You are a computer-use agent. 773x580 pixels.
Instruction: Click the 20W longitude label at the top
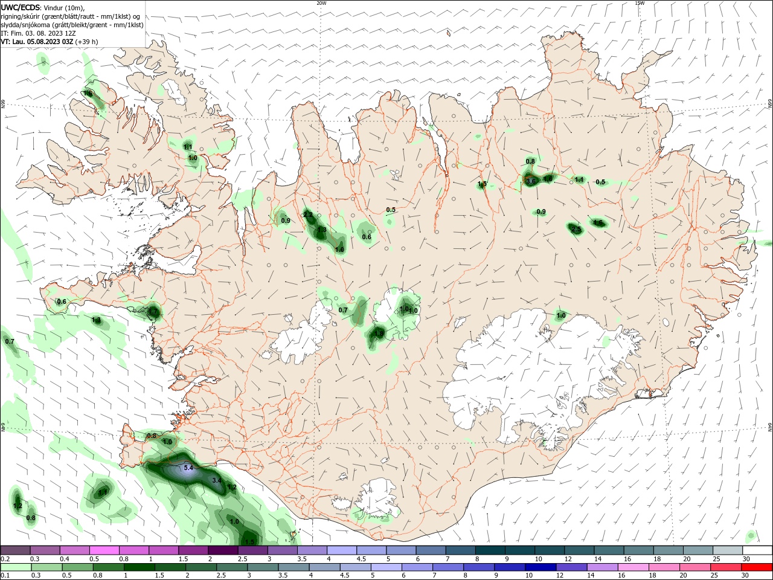[x=321, y=3]
